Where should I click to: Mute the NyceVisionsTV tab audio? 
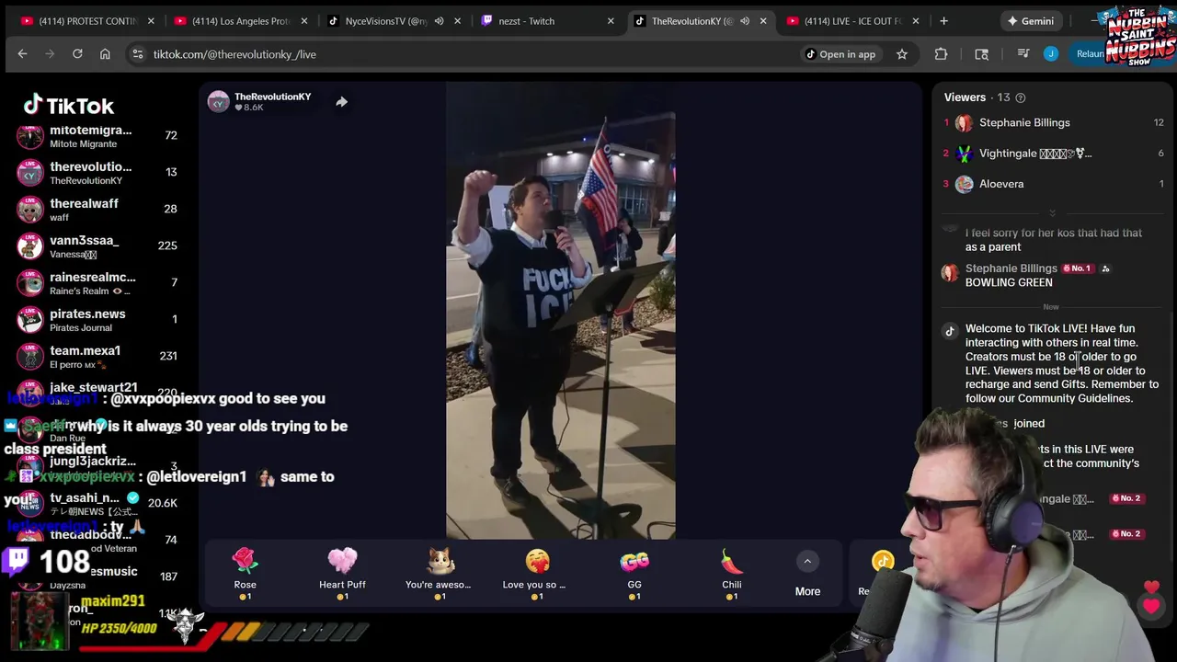[439, 21]
